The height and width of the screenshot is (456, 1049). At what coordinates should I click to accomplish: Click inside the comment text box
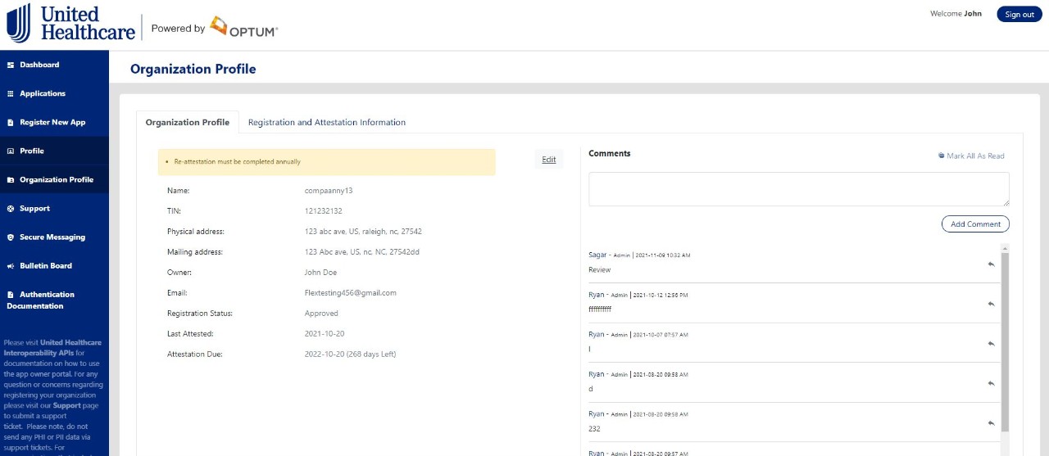click(798, 189)
